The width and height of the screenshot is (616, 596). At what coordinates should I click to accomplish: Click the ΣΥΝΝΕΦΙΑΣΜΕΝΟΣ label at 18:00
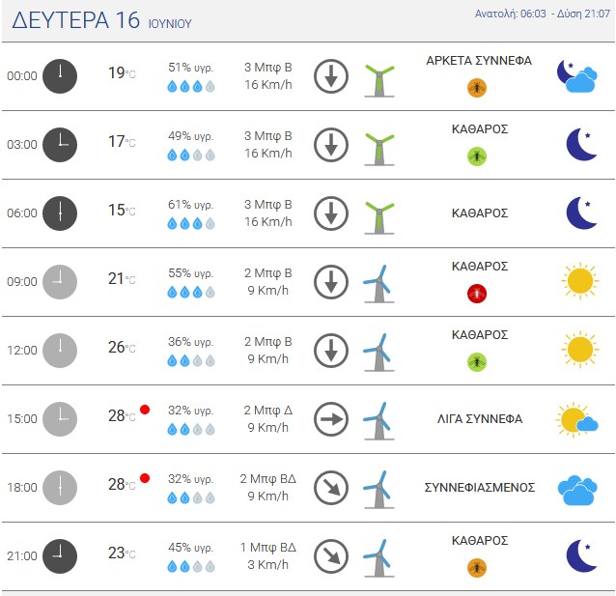tap(480, 488)
